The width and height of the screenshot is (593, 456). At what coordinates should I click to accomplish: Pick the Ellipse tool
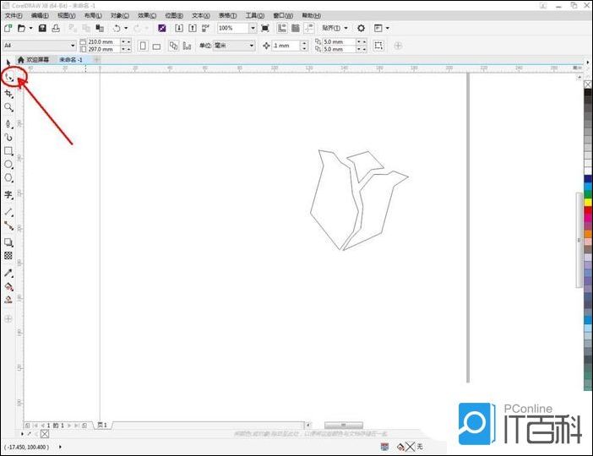click(x=8, y=164)
